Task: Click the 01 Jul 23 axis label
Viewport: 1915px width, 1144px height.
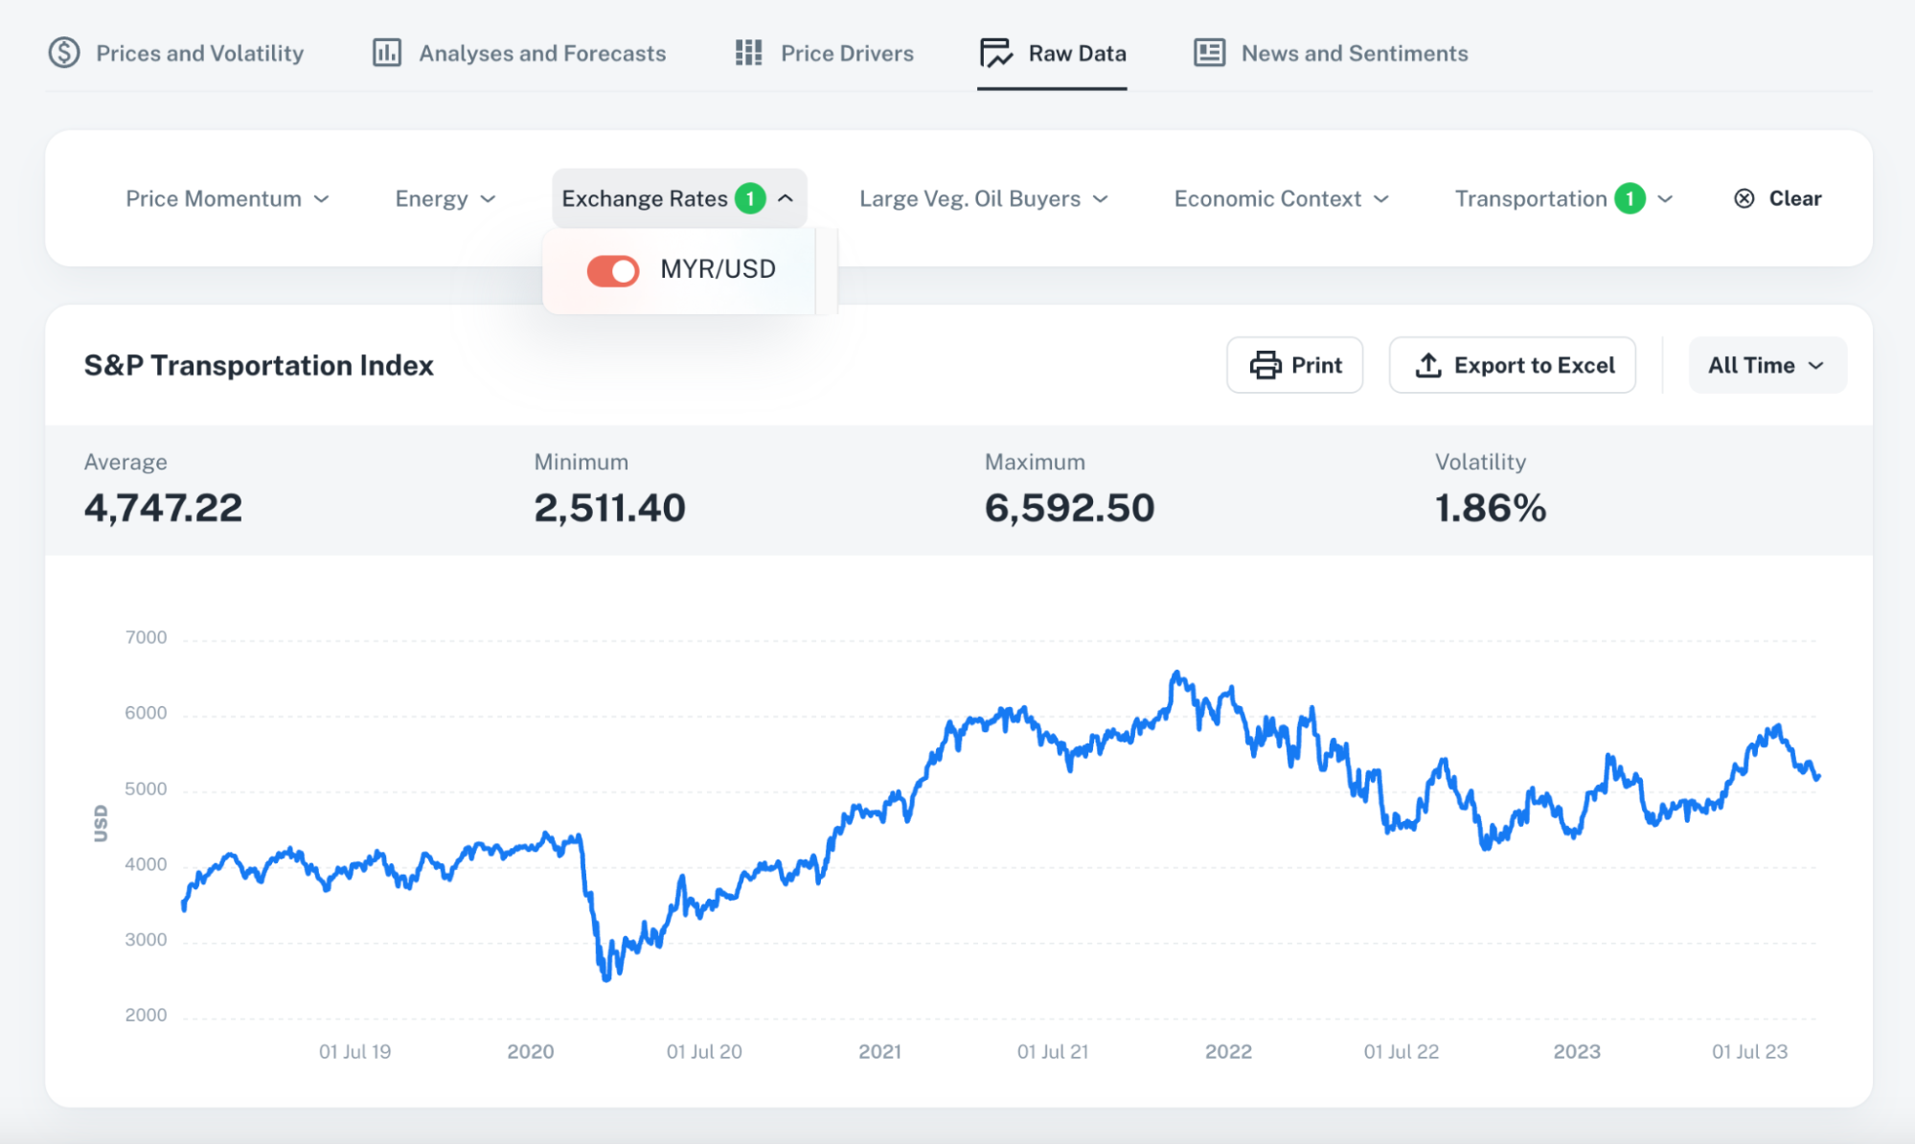Action: click(1750, 1052)
